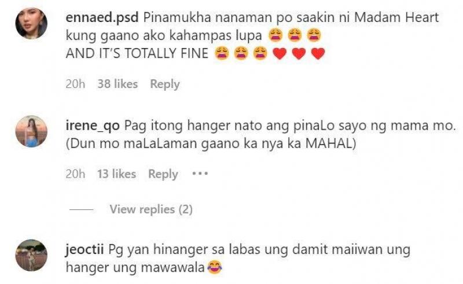Click the 20h timestamp on irene_qo's comment
This screenshot has height=284, width=463.
pyautogui.click(x=75, y=174)
